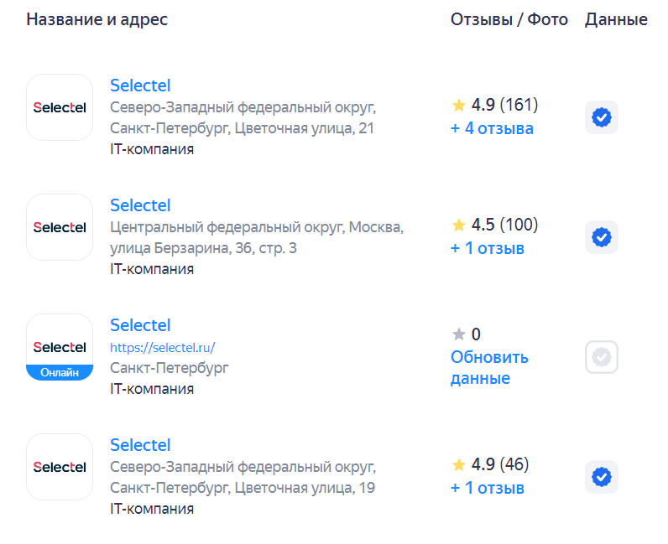Screen dimensions: 668x544
Task: Click verified badge for Moscow Selectel
Action: [602, 237]
